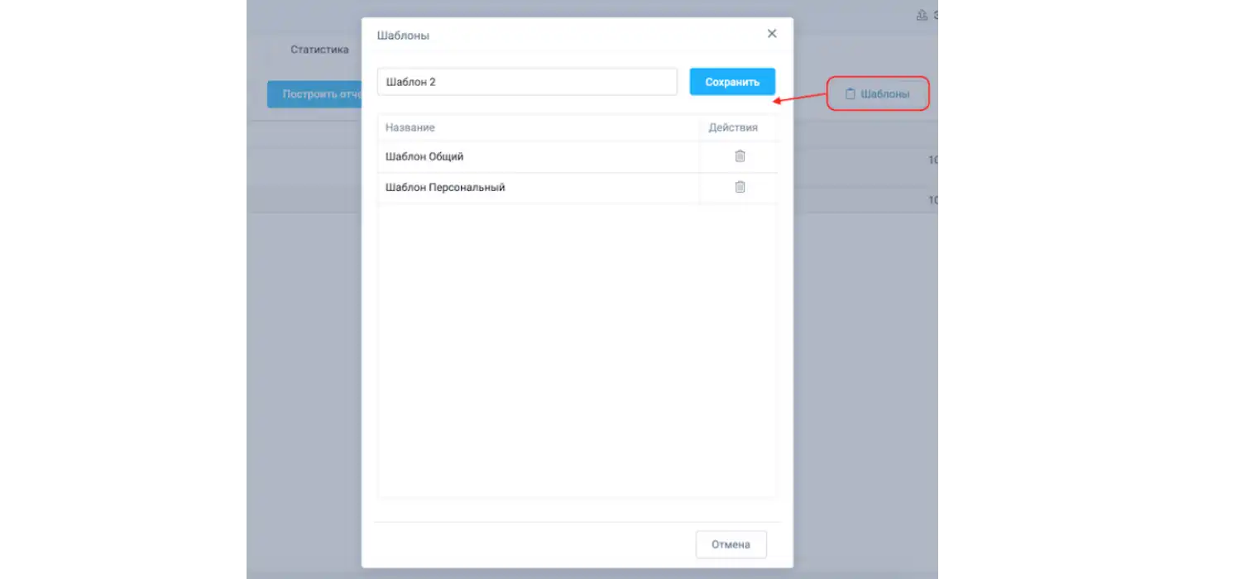Focus the template name field Шаблон 2
1241x579 pixels.
(527, 82)
